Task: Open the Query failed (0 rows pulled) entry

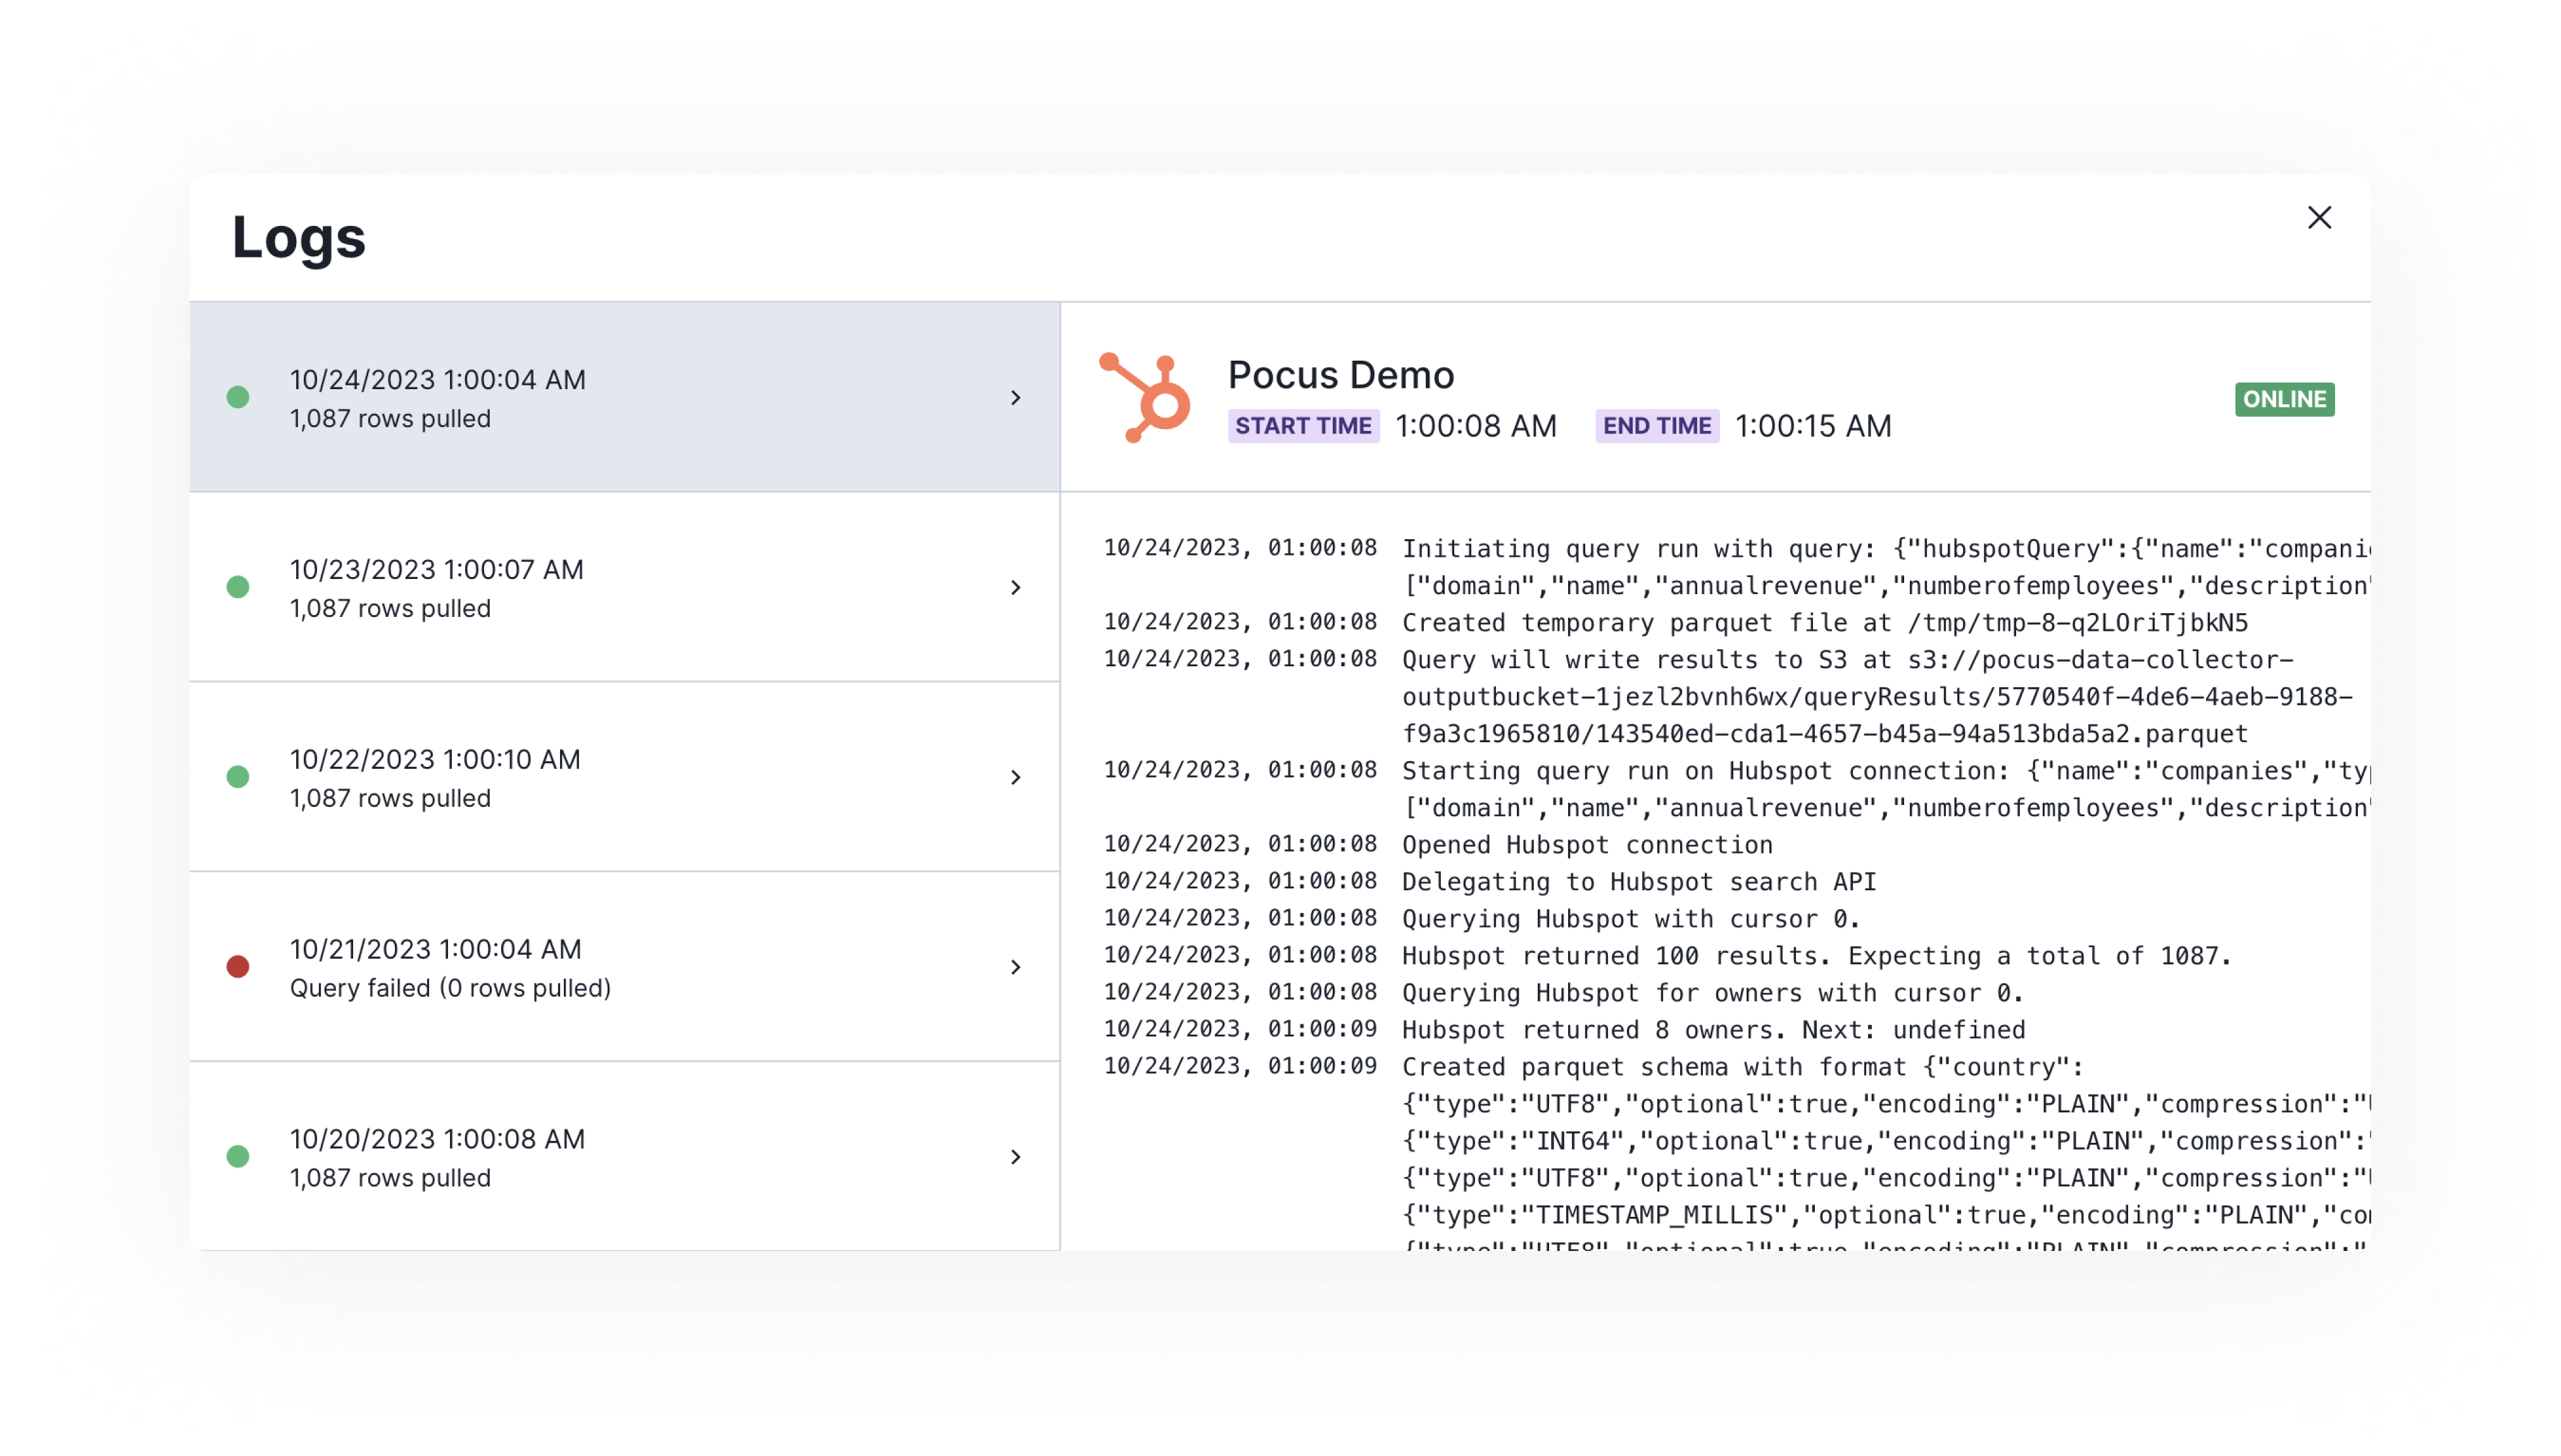Action: (450, 988)
